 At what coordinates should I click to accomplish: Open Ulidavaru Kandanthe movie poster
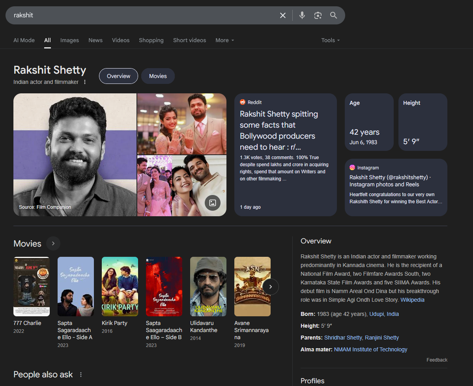click(208, 286)
